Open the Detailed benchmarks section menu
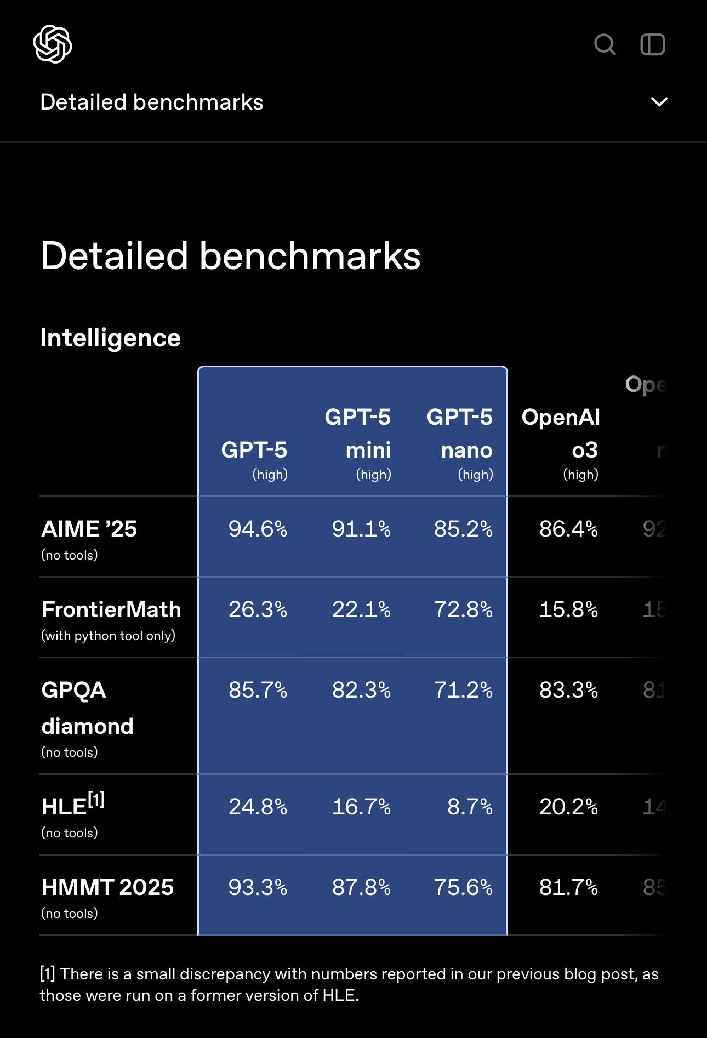 point(152,102)
